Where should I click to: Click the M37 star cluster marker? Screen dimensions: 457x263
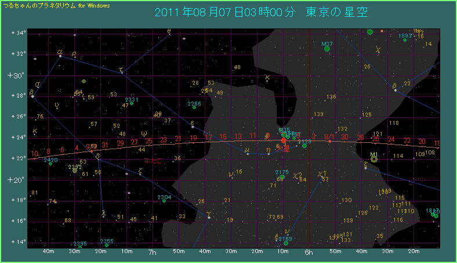(x=327, y=49)
